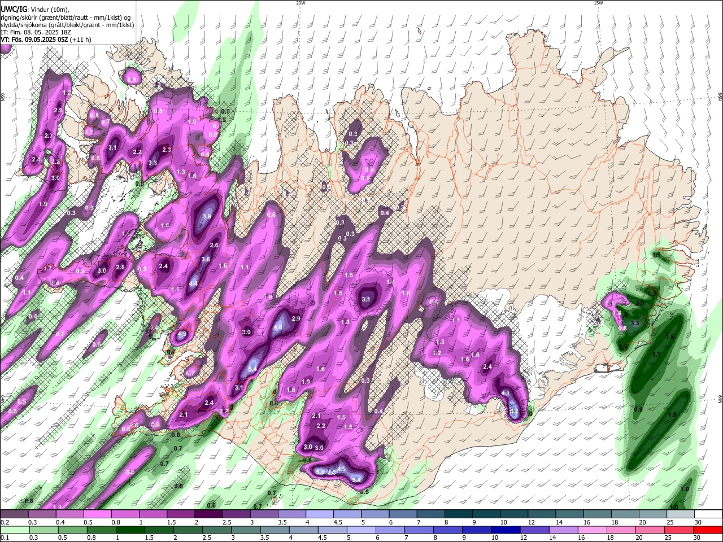723x542 pixels.
Task: Click the 3.8 precipitation value on the map
Action: (x=206, y=260)
